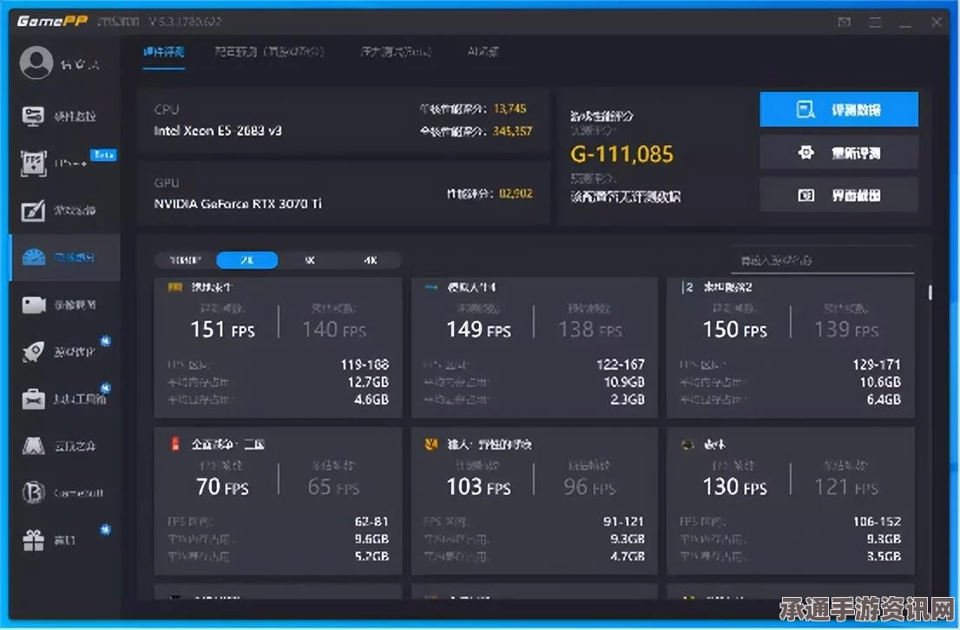Click the 12.7GB memory value
The height and width of the screenshot is (630, 960).
coord(368,382)
